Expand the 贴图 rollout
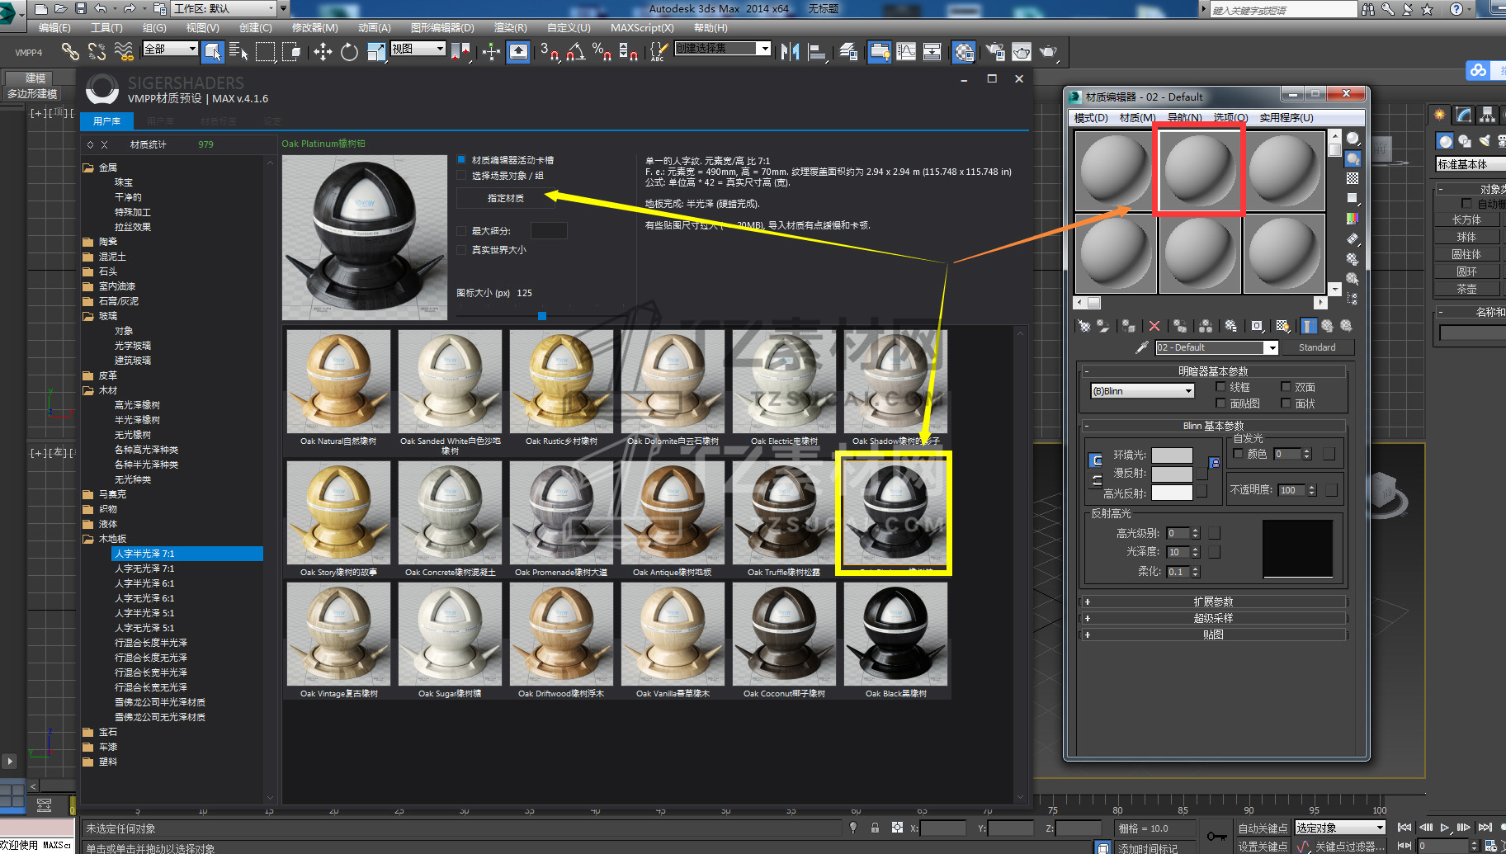 [1213, 635]
